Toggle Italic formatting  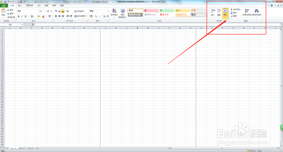22,16
